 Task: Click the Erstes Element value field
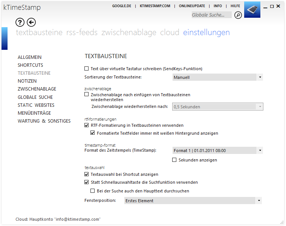[190, 201]
